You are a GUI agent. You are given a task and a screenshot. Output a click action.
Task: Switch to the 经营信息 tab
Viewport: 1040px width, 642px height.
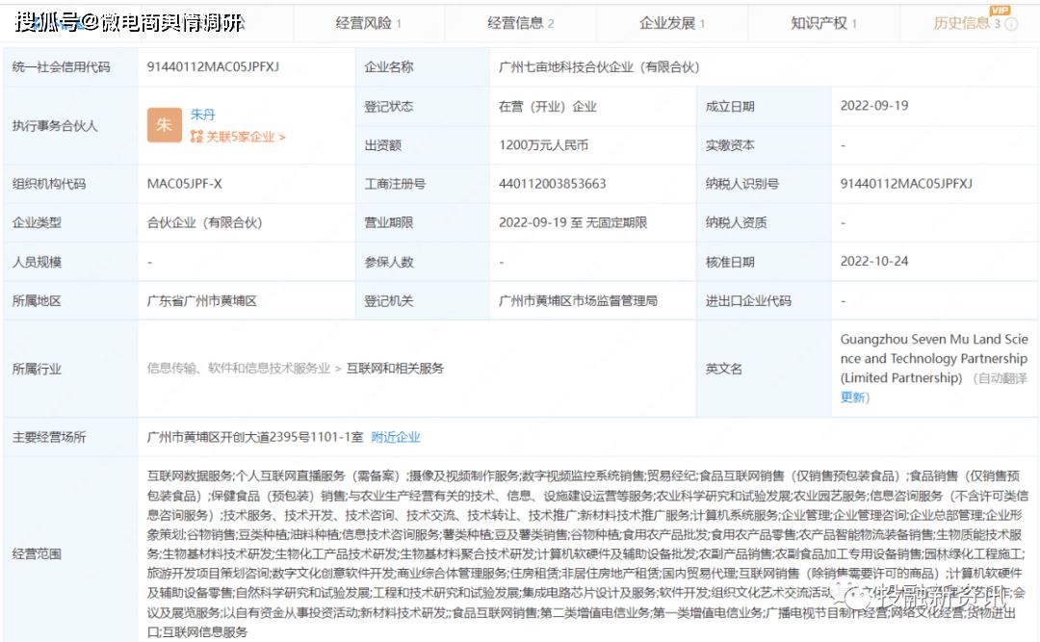click(520, 23)
